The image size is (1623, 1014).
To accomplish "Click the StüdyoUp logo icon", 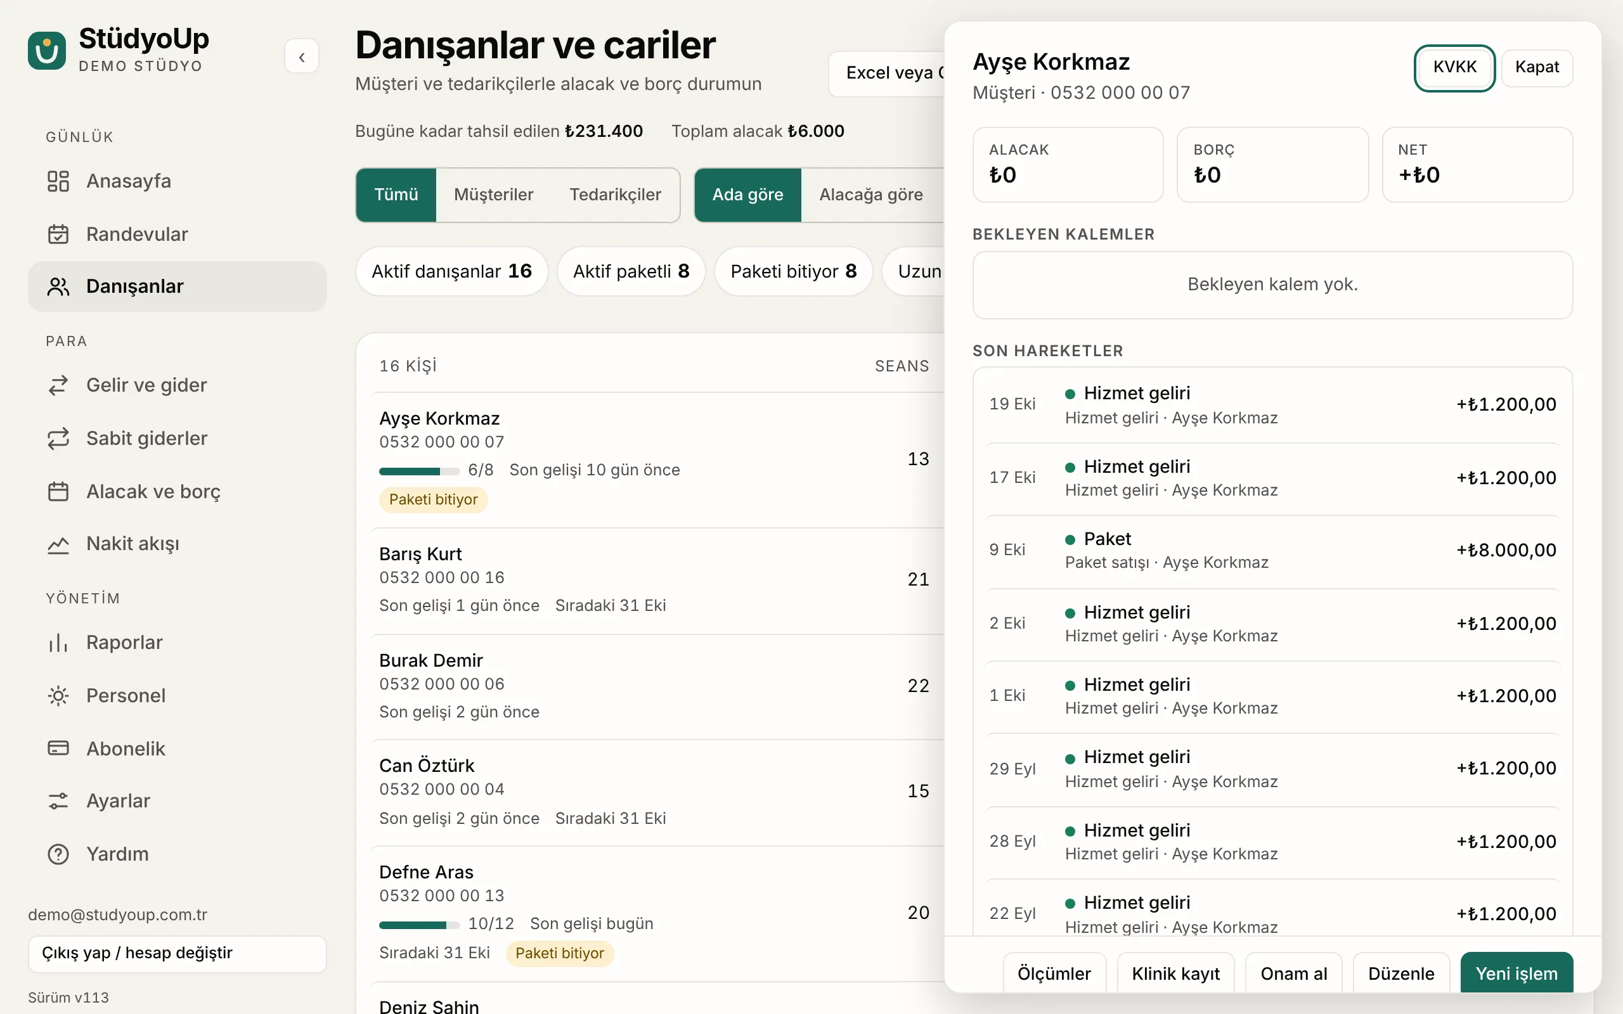I will [x=47, y=50].
